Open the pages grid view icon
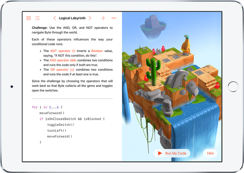The height and width of the screenshot is (173, 244). pyautogui.click(x=29, y=18)
